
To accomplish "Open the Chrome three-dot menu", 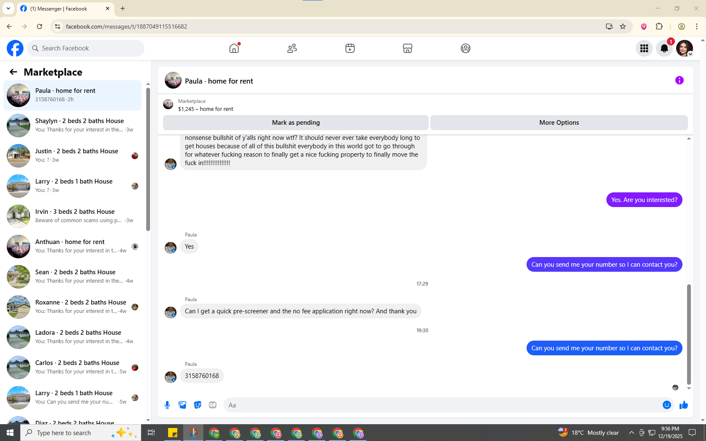I will pyautogui.click(x=697, y=26).
